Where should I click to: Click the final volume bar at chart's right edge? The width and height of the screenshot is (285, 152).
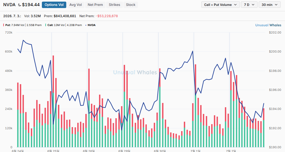point(264,128)
